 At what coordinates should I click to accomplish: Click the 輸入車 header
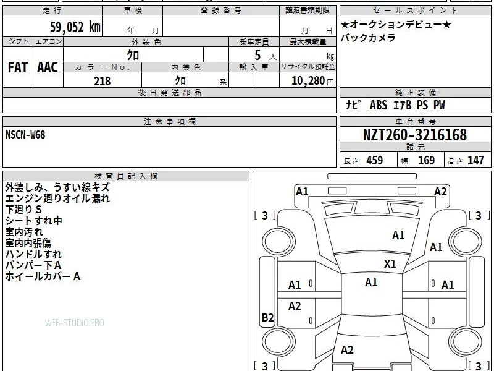[x=254, y=67]
